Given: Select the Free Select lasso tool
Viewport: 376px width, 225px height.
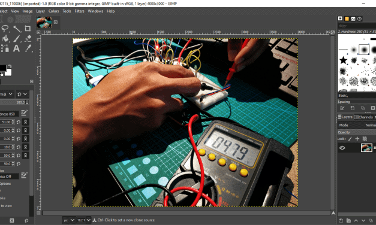Looking at the screenshot, I should point(5,29).
